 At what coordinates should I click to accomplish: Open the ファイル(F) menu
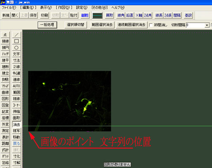point(9,8)
